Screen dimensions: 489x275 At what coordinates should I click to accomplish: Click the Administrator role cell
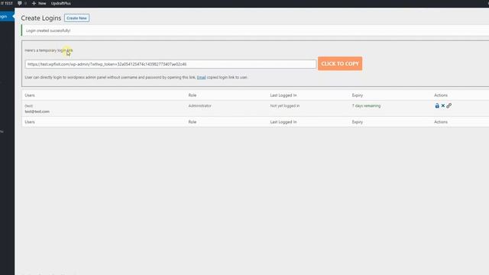[x=199, y=105]
